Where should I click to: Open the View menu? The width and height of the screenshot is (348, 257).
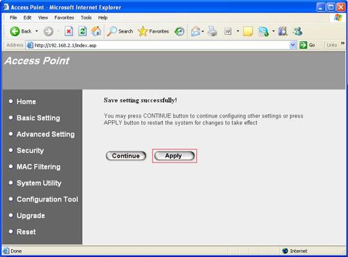coord(43,17)
